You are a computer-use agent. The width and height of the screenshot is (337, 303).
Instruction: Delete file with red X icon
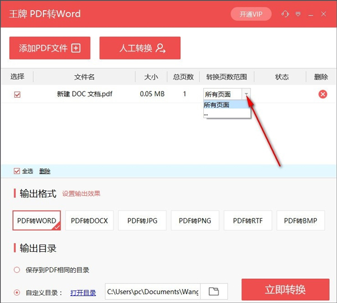tap(322, 94)
